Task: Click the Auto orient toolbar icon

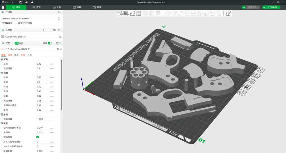Action: [132, 13]
